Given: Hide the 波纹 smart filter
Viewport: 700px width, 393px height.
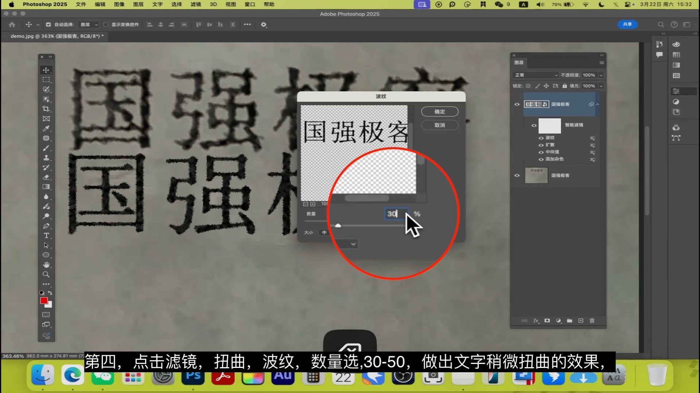Looking at the screenshot, I should tap(541, 138).
